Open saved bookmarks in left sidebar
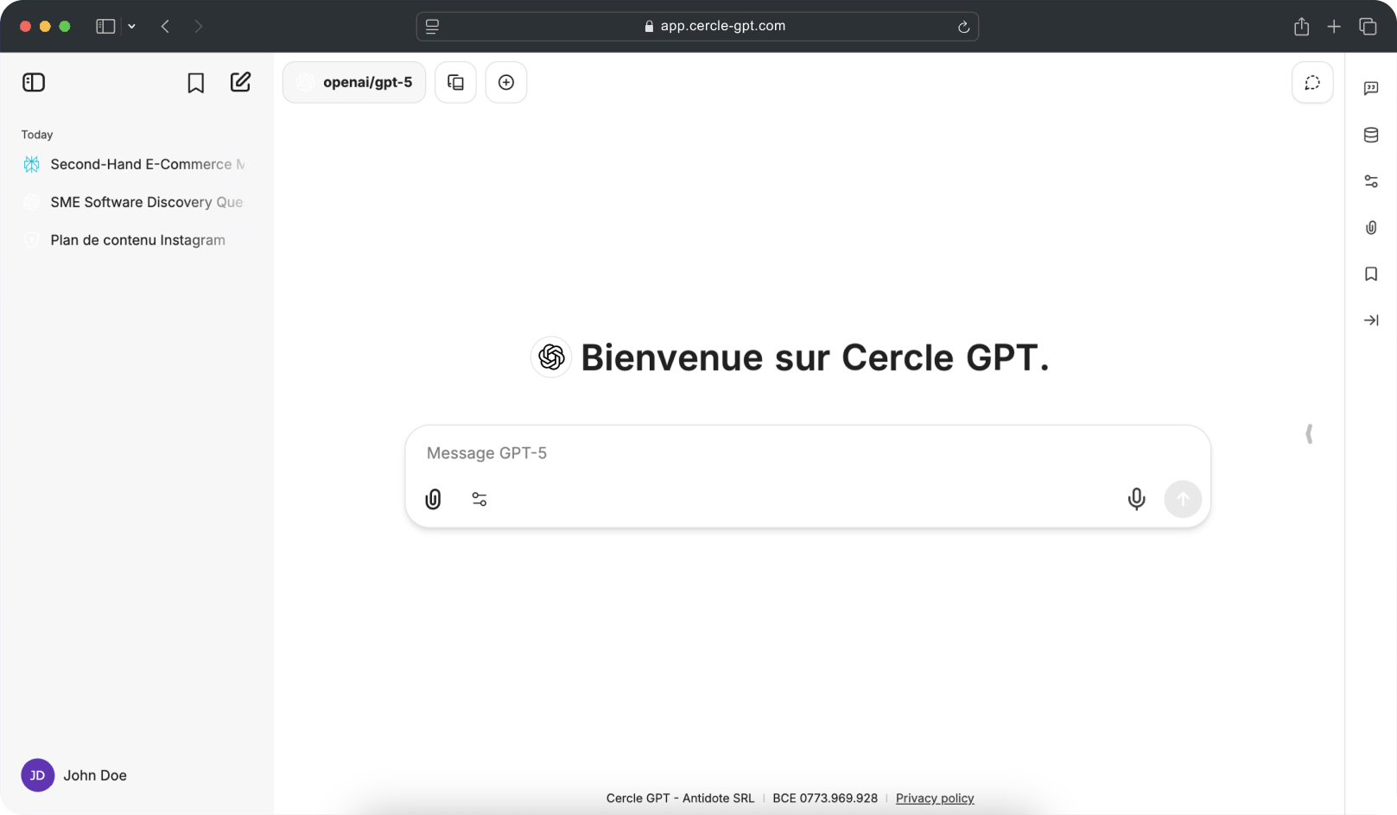This screenshot has height=815, width=1397. click(196, 83)
